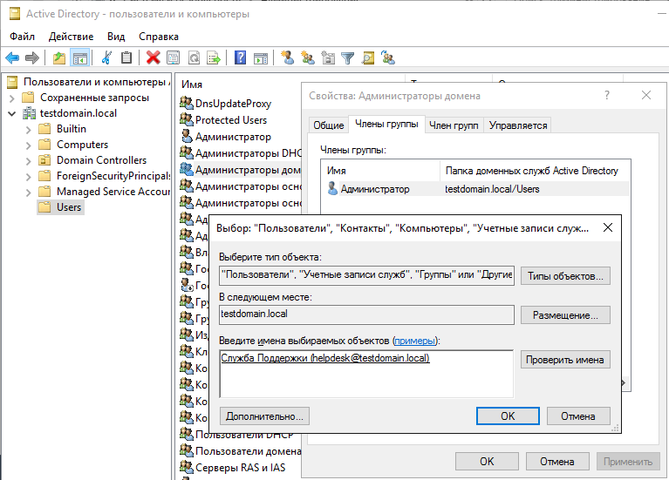The image size is (669, 480).
Task: Click the funnel Filter icon in toolbar
Action: pyautogui.click(x=348, y=58)
